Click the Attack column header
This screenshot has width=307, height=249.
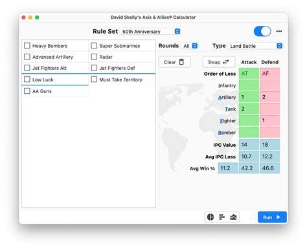[x=249, y=62]
